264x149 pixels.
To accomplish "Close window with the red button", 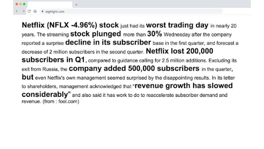I will pos(17,4).
